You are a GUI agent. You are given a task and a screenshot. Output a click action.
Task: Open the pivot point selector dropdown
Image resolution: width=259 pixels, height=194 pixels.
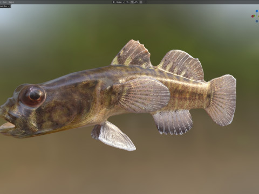coord(127,2)
